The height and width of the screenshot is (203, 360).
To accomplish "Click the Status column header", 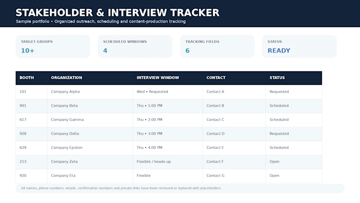I will [277, 78].
